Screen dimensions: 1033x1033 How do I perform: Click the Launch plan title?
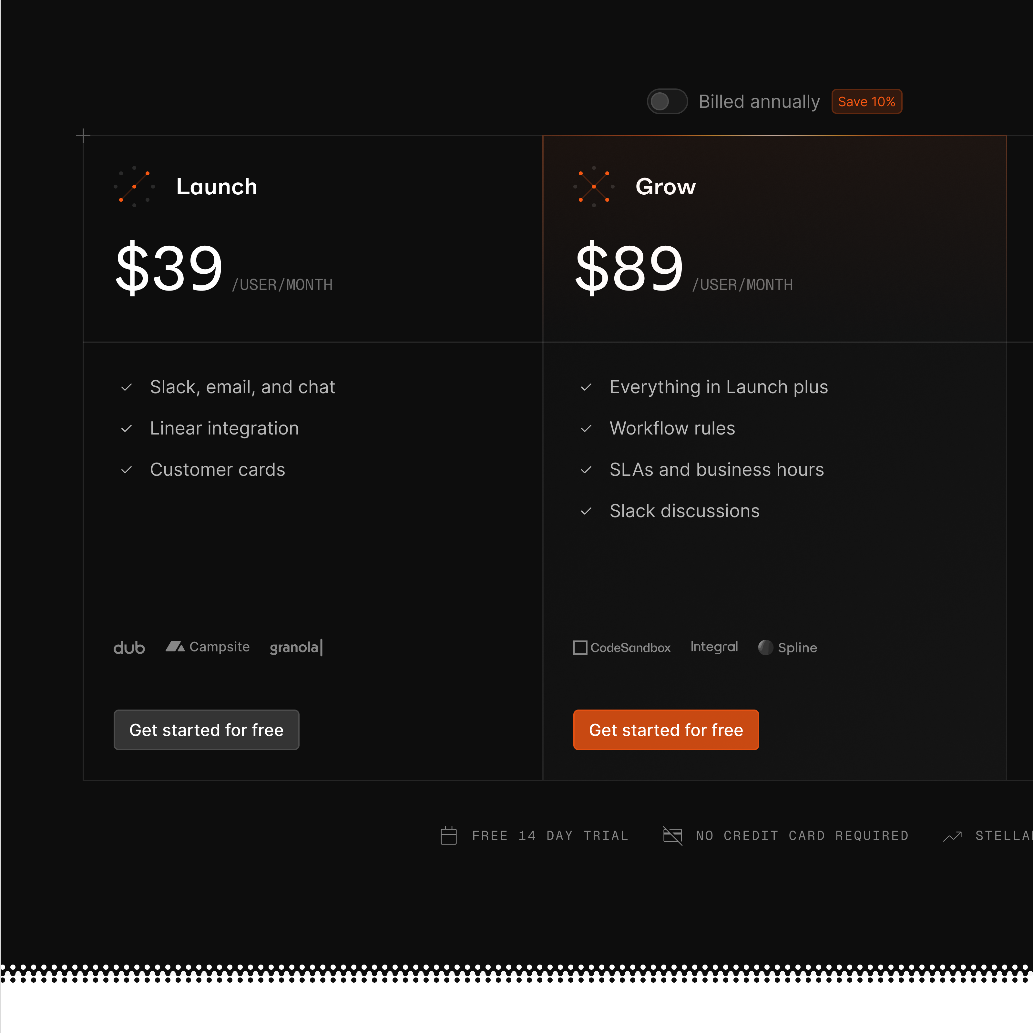(217, 187)
